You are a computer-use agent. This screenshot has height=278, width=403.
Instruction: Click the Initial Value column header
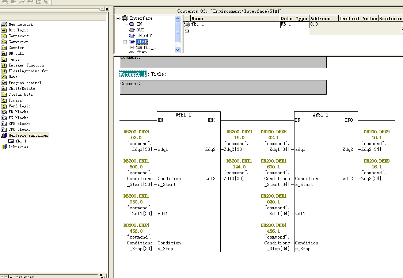point(358,19)
